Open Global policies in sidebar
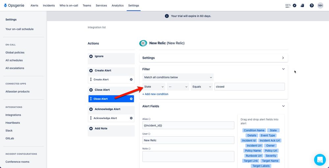 point(15,52)
